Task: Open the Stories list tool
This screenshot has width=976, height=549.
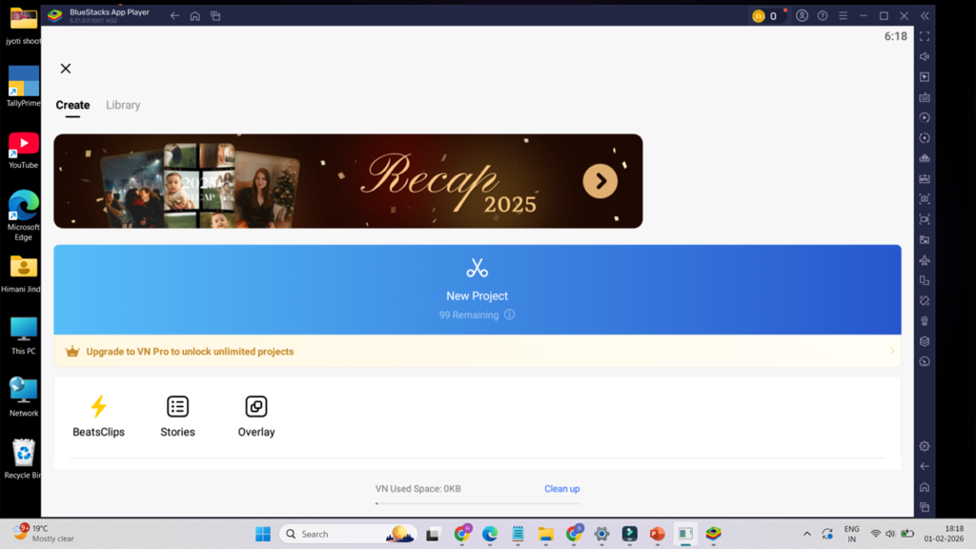Action: click(x=177, y=407)
